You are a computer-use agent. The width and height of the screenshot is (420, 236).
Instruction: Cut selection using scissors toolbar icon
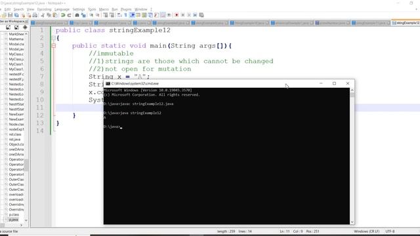click(43, 15)
